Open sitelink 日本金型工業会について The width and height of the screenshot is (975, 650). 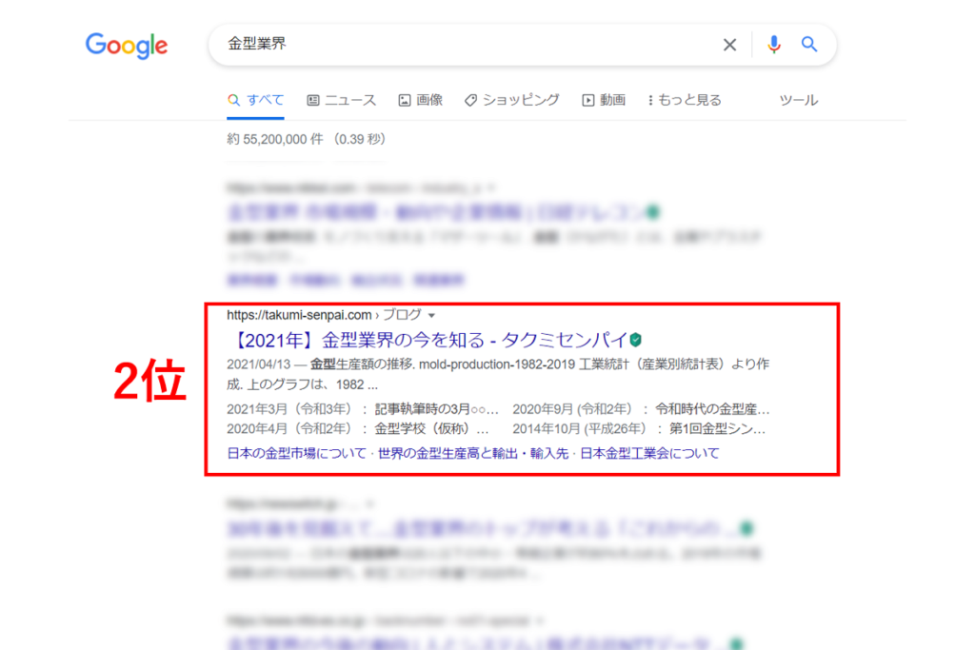(649, 453)
